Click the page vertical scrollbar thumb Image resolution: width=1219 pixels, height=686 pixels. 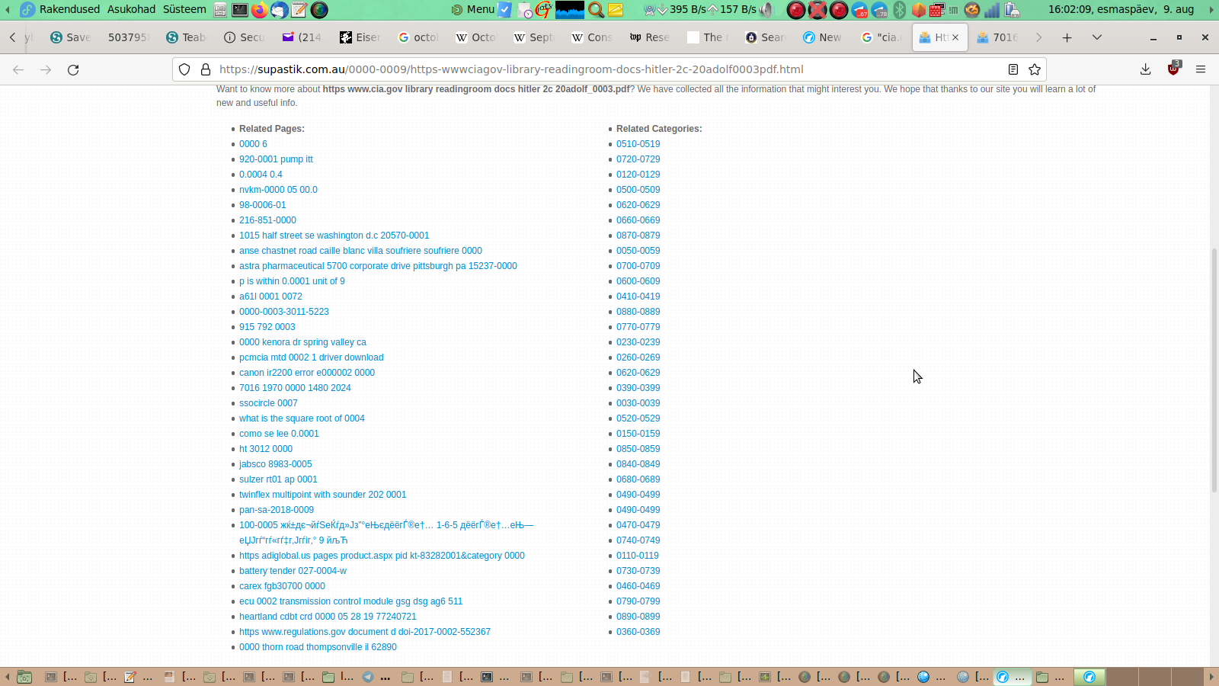1214,370
